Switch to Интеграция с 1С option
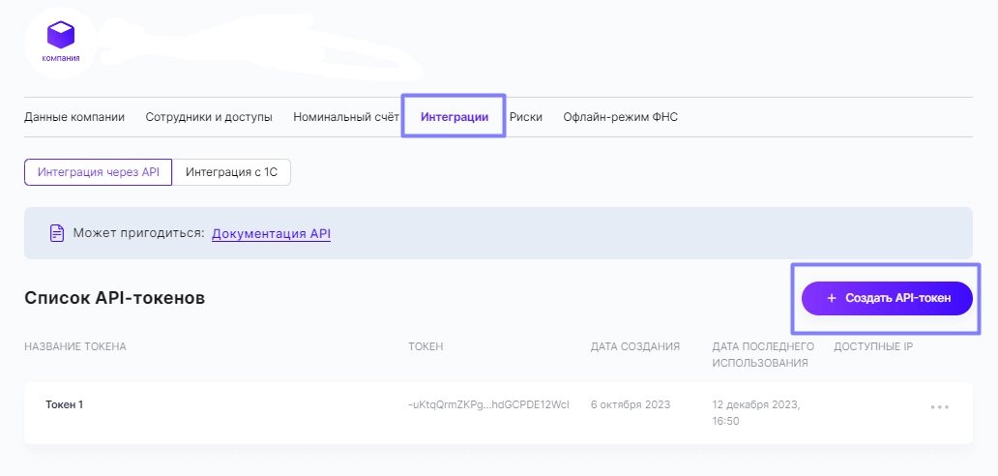The width and height of the screenshot is (998, 476). (x=232, y=172)
